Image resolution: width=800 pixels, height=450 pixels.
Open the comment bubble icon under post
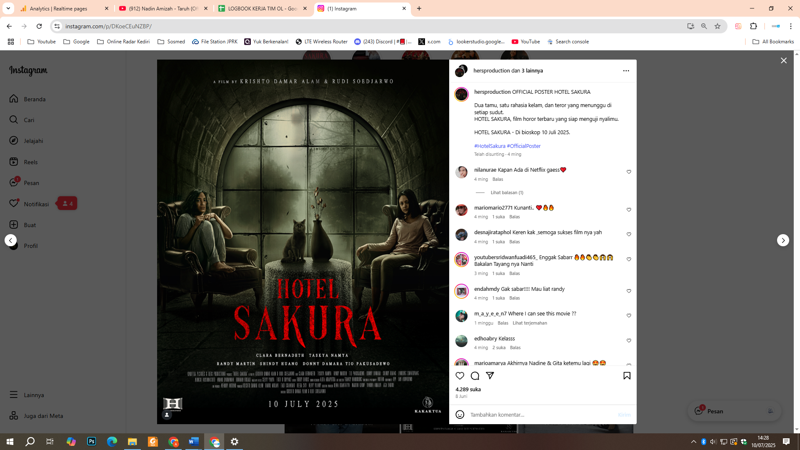click(x=475, y=376)
